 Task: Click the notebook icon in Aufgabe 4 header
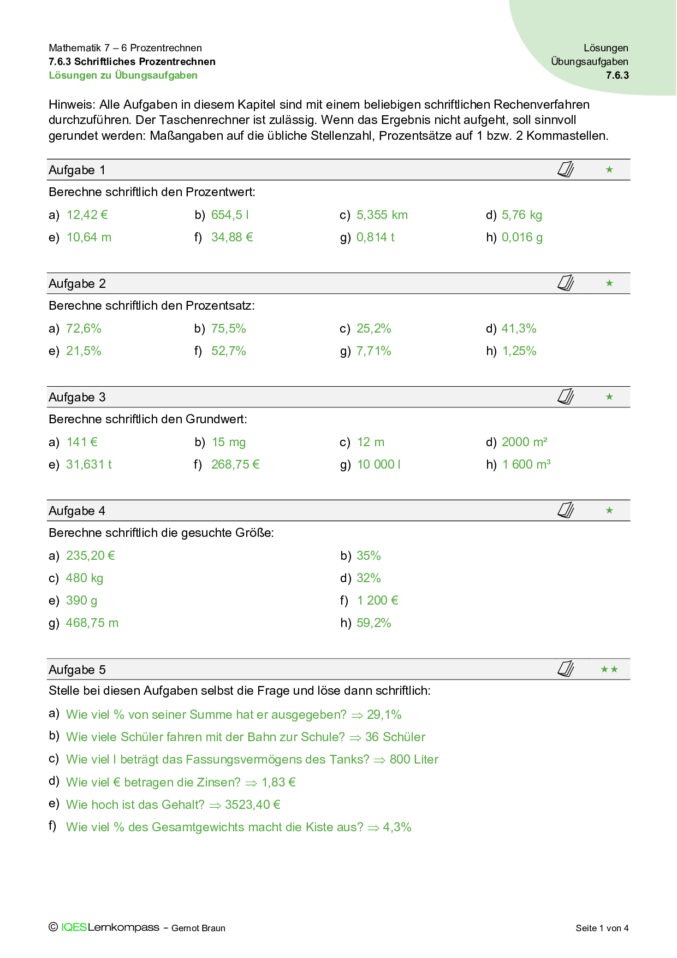(x=566, y=510)
